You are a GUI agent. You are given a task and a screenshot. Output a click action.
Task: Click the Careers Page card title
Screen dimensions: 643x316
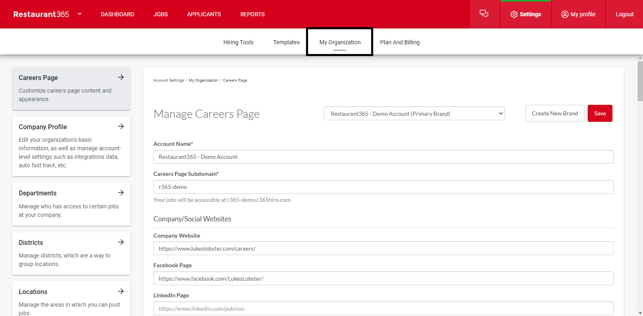pyautogui.click(x=38, y=78)
